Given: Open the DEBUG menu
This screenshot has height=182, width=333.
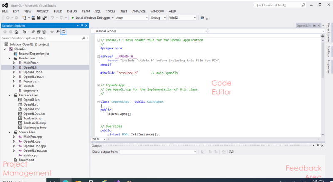Looking at the screenshot, I should tap(72, 12).
